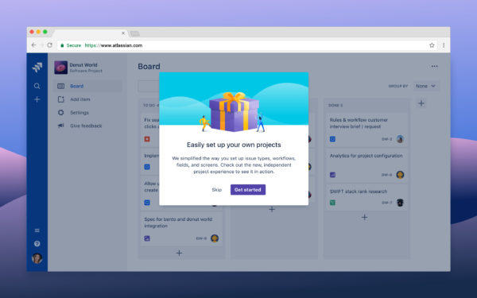Click the create plus icon in the blue sidebar
Viewport: 477px width, 298px height.
point(37,99)
